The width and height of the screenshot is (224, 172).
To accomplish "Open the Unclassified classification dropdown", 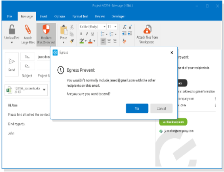I will pyautogui.click(x=12, y=42).
